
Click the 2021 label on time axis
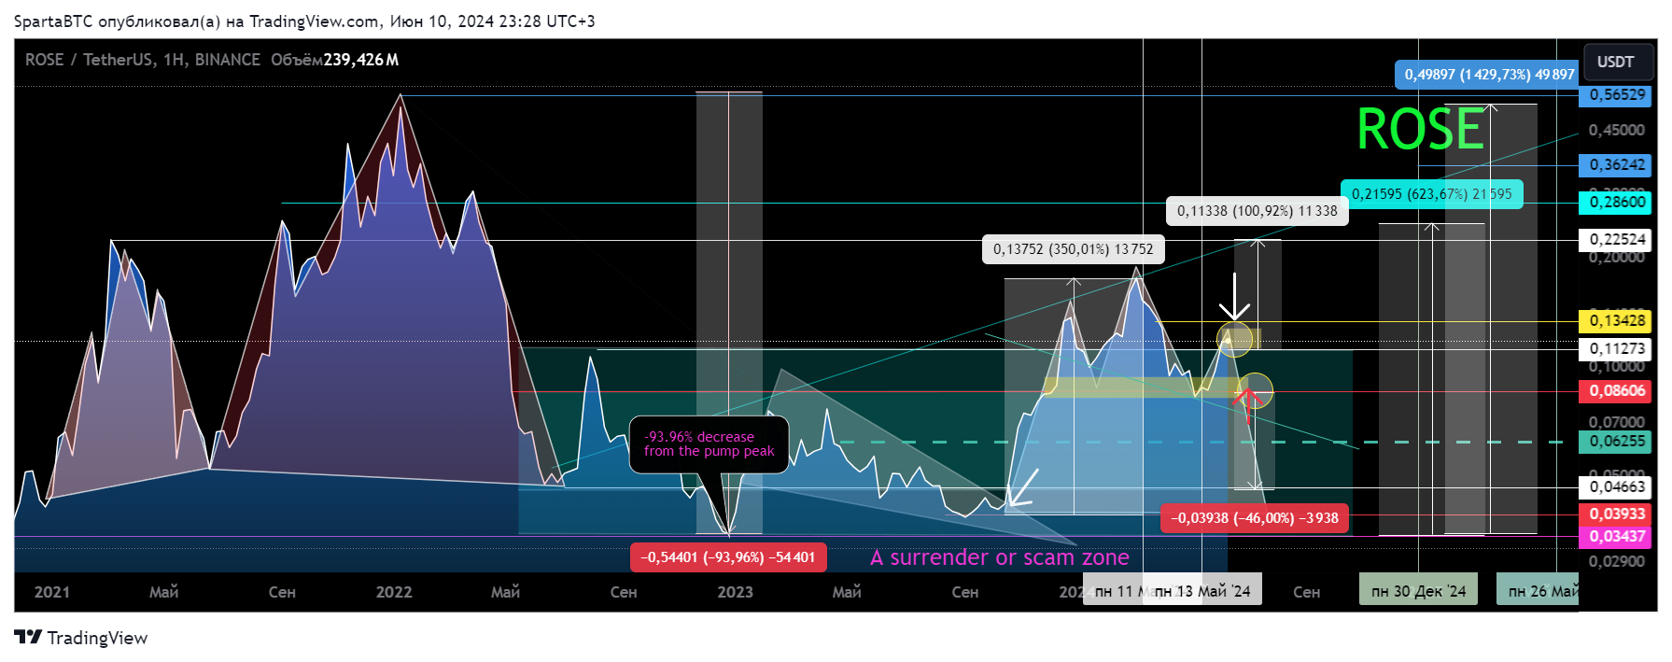(52, 592)
